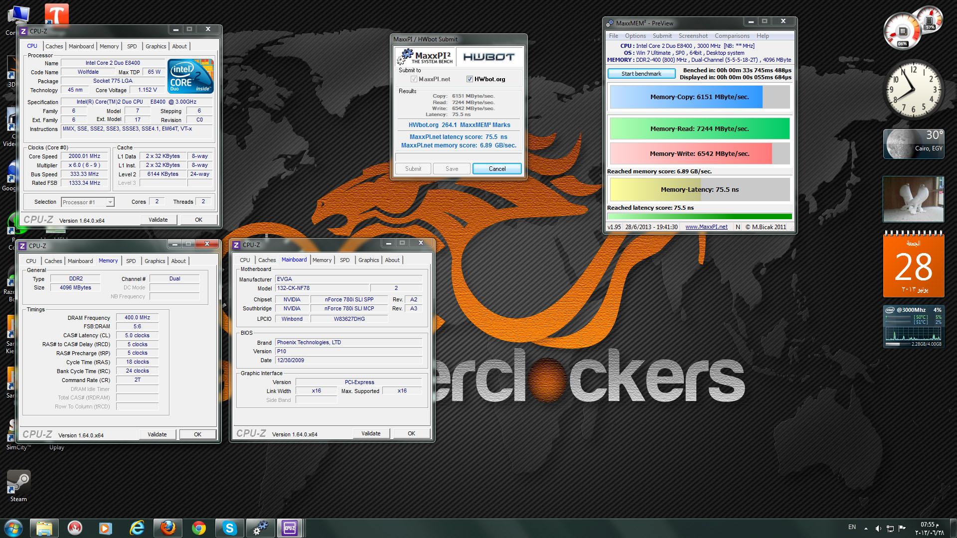This screenshot has height=538, width=957.
Task: Open the Windows Start orb
Action: tap(12, 528)
